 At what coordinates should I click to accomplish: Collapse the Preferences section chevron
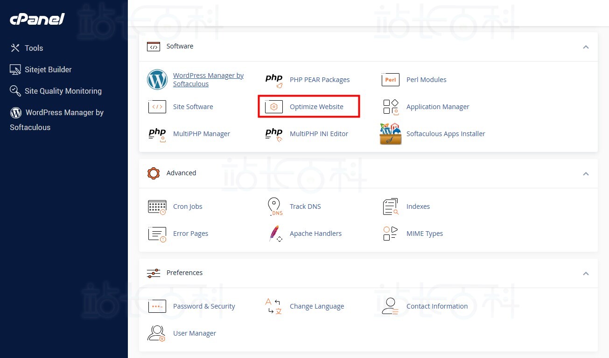point(586,273)
